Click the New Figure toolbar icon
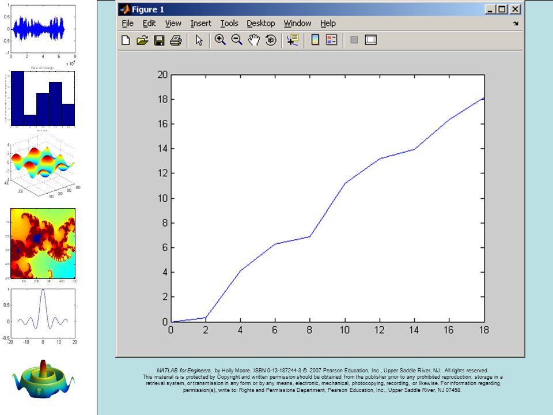Screen dimensions: 553x415 [126, 40]
